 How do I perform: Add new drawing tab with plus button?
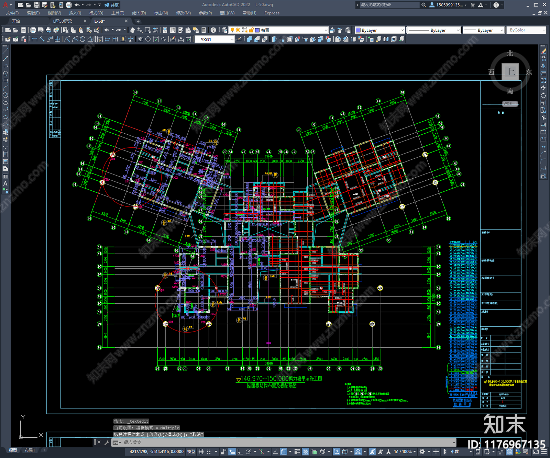pyautogui.click(x=138, y=21)
